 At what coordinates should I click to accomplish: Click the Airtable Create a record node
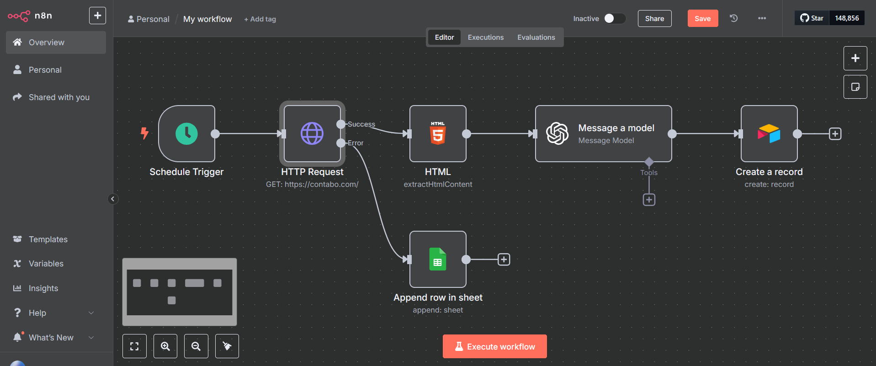[x=769, y=133]
